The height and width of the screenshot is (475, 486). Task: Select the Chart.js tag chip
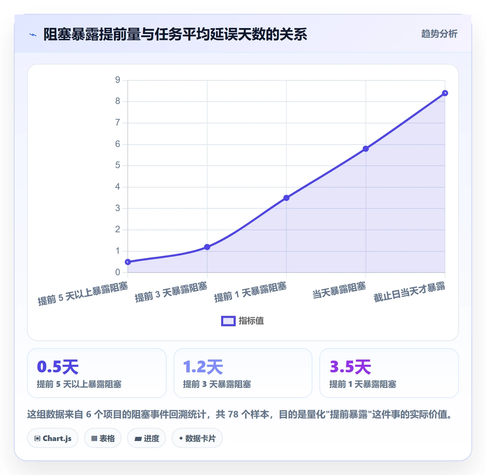(x=53, y=438)
